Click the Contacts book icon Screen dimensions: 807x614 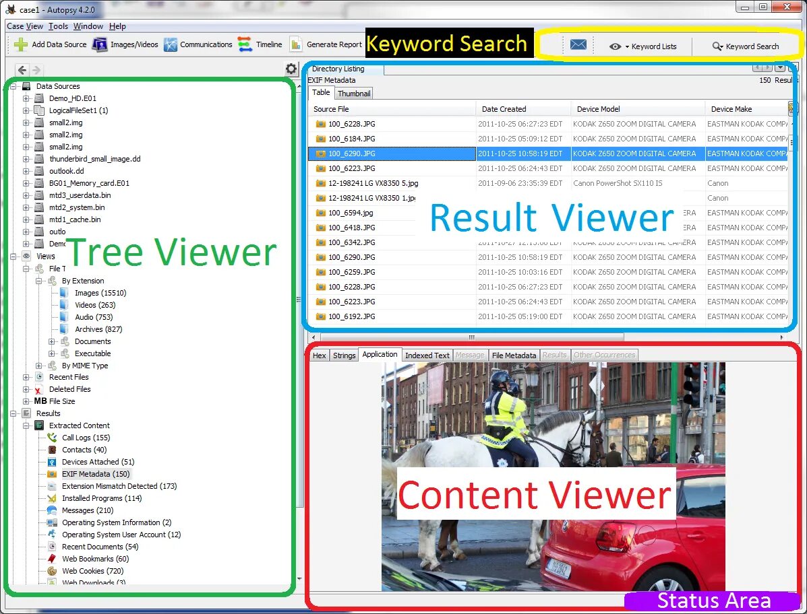(x=52, y=450)
